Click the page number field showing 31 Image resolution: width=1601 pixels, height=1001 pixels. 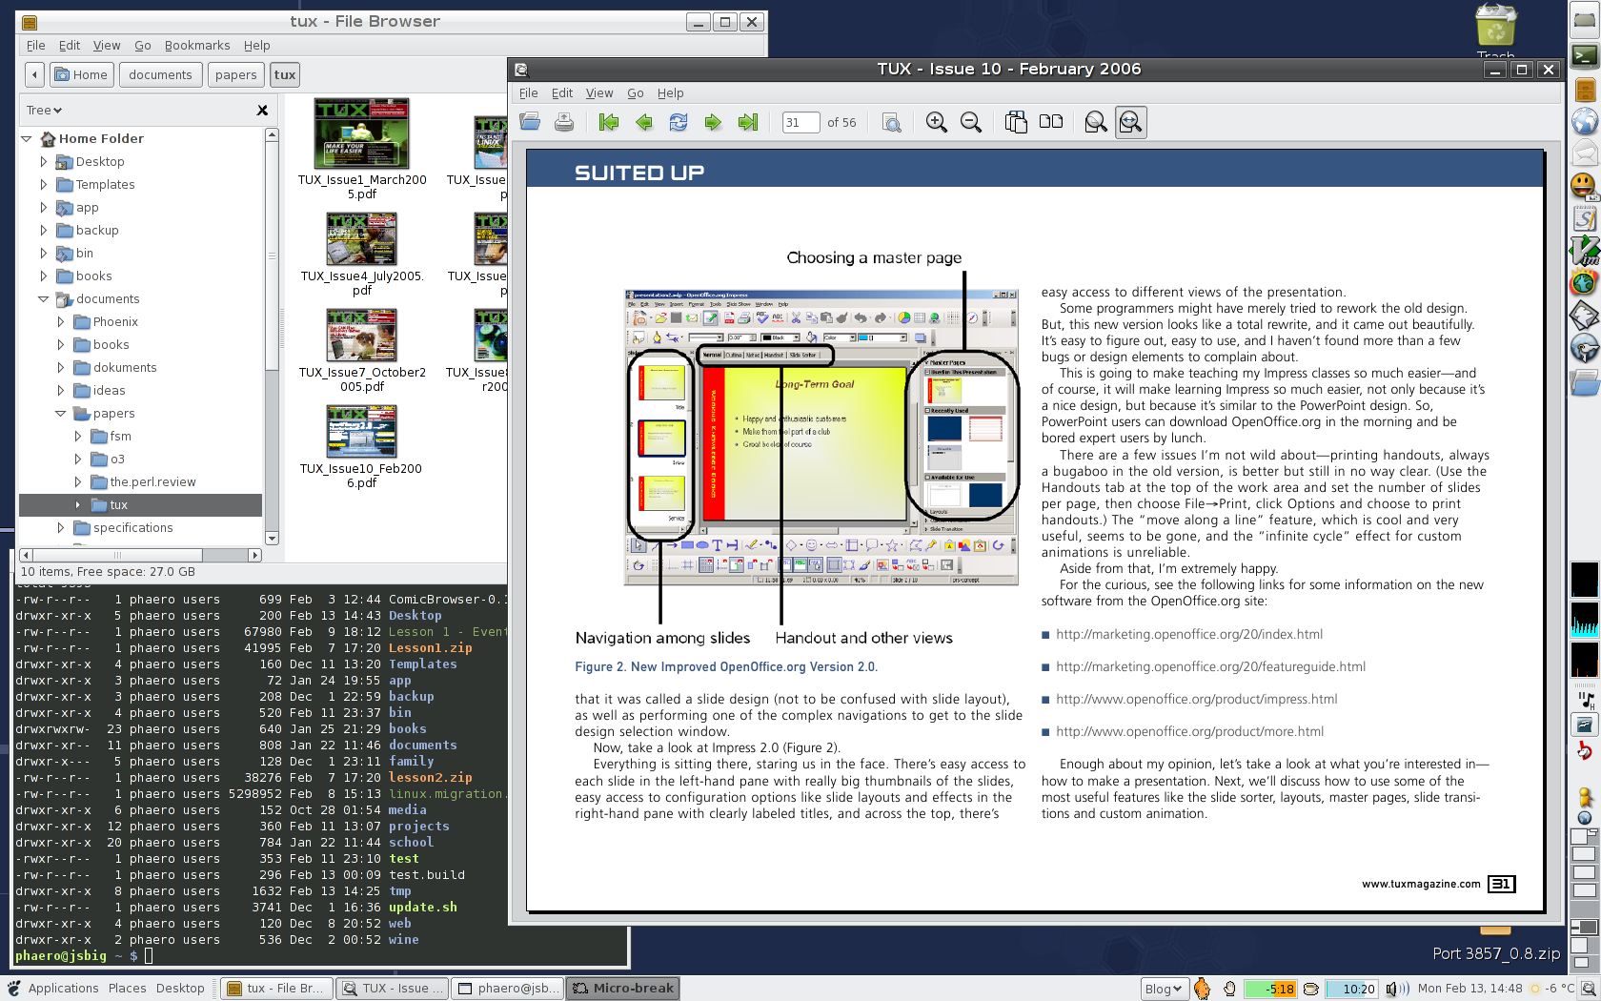pos(800,122)
